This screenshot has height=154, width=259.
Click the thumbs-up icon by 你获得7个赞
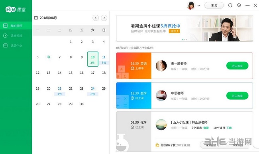pos(157,145)
